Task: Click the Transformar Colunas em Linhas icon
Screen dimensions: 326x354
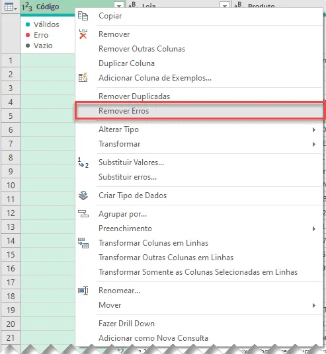Action: point(83,243)
